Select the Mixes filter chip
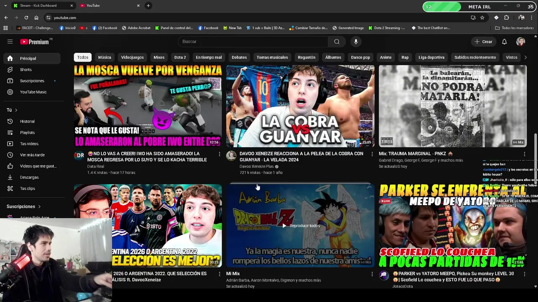The width and height of the screenshot is (538, 302). [159, 57]
